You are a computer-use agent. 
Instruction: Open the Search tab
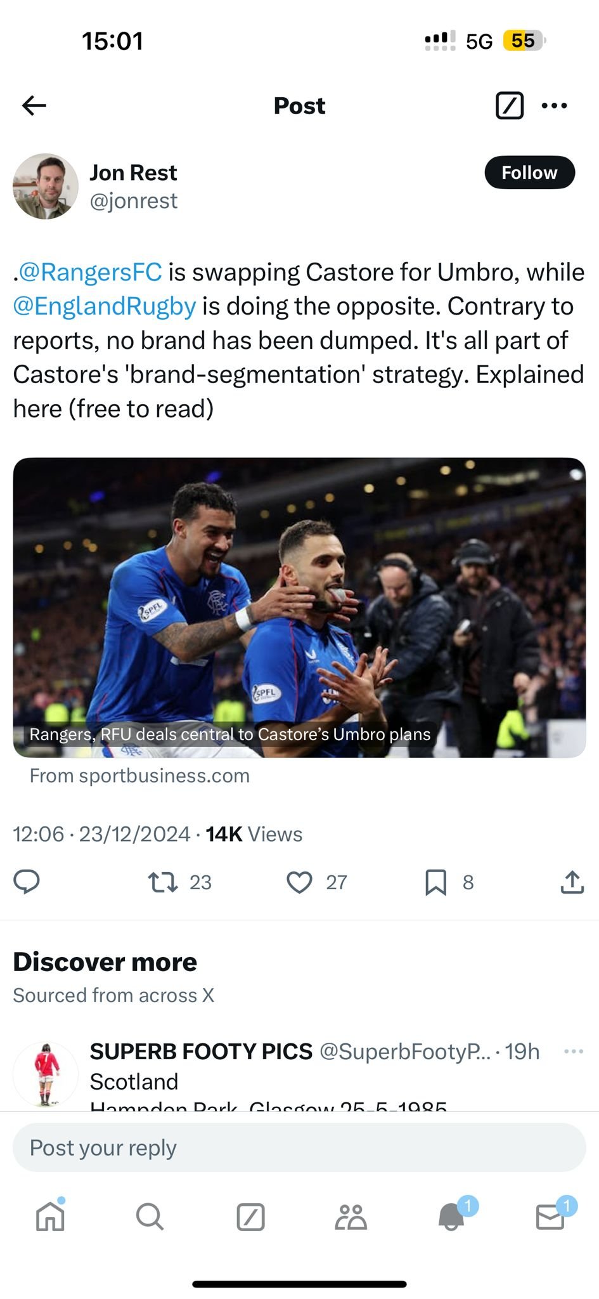tap(150, 1217)
